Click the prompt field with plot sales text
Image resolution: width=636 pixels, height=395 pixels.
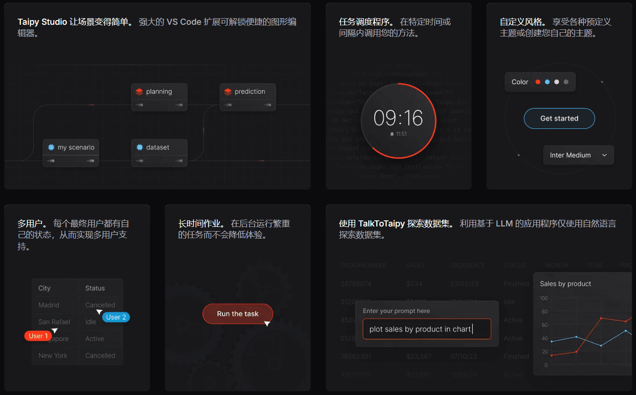click(x=427, y=329)
